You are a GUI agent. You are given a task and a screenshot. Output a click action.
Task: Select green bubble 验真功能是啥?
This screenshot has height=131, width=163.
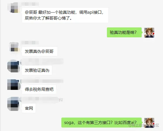pos(124,32)
